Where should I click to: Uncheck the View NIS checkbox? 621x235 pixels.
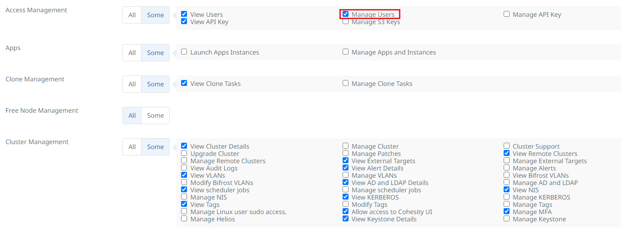point(506,190)
